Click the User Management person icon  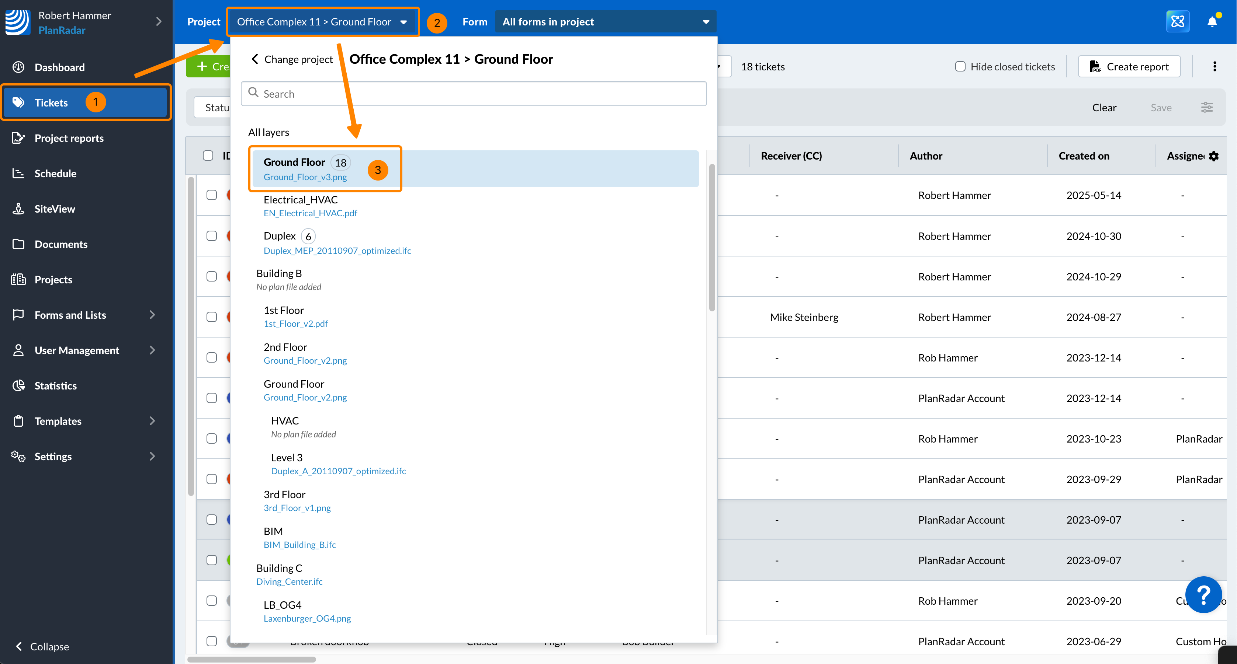(18, 350)
